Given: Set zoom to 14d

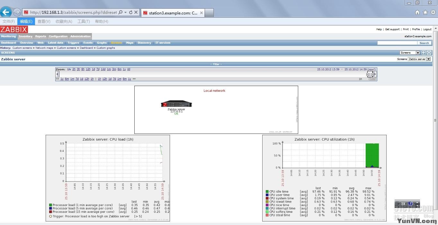Looking at the screenshot, I should [x=103, y=69].
